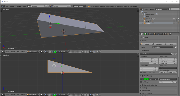This screenshot has width=180, height=96.
Task: Click OpenGL render animation icon in top viewport header
Action: coord(100,52)
